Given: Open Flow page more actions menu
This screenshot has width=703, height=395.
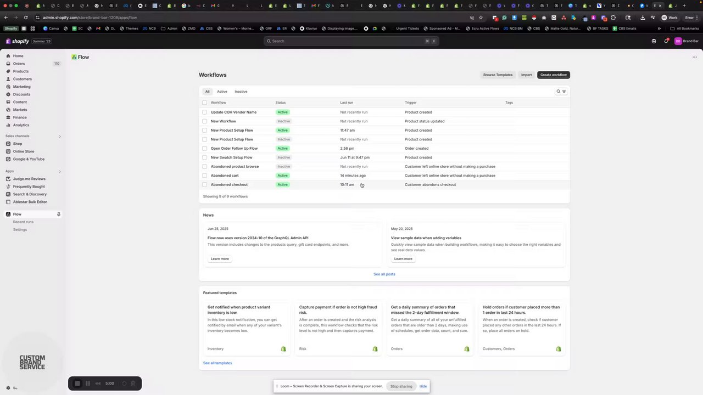Looking at the screenshot, I should coord(694,57).
